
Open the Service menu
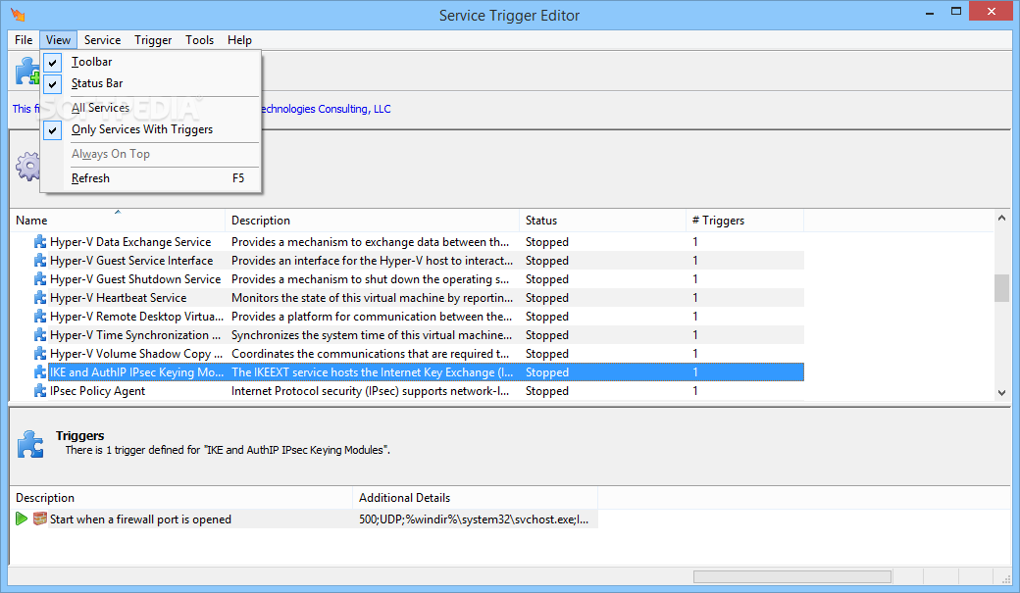(102, 39)
